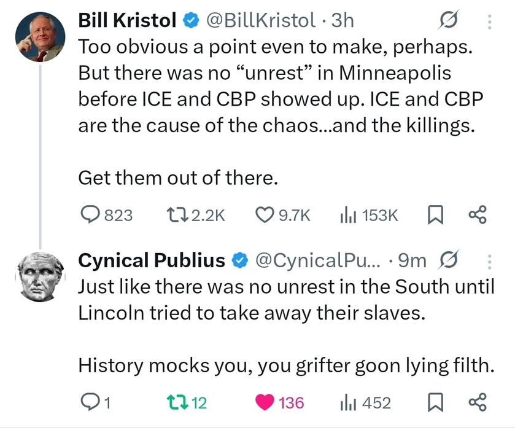This screenshot has width=515, height=430.
Task: Open Cynical Publius's avatar image
Action: pos(39,276)
